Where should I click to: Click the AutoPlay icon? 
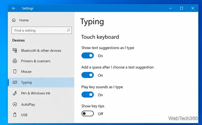(x=15, y=104)
